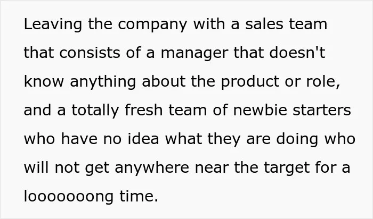The height and width of the screenshot is (219, 373).
Task: Click the words "sales team"
Action: (286, 24)
